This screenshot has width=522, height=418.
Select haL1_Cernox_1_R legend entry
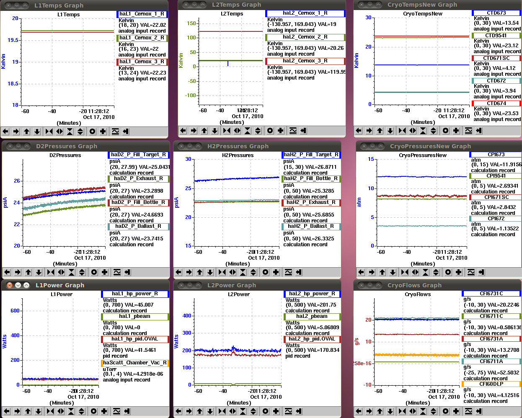[x=142, y=14]
